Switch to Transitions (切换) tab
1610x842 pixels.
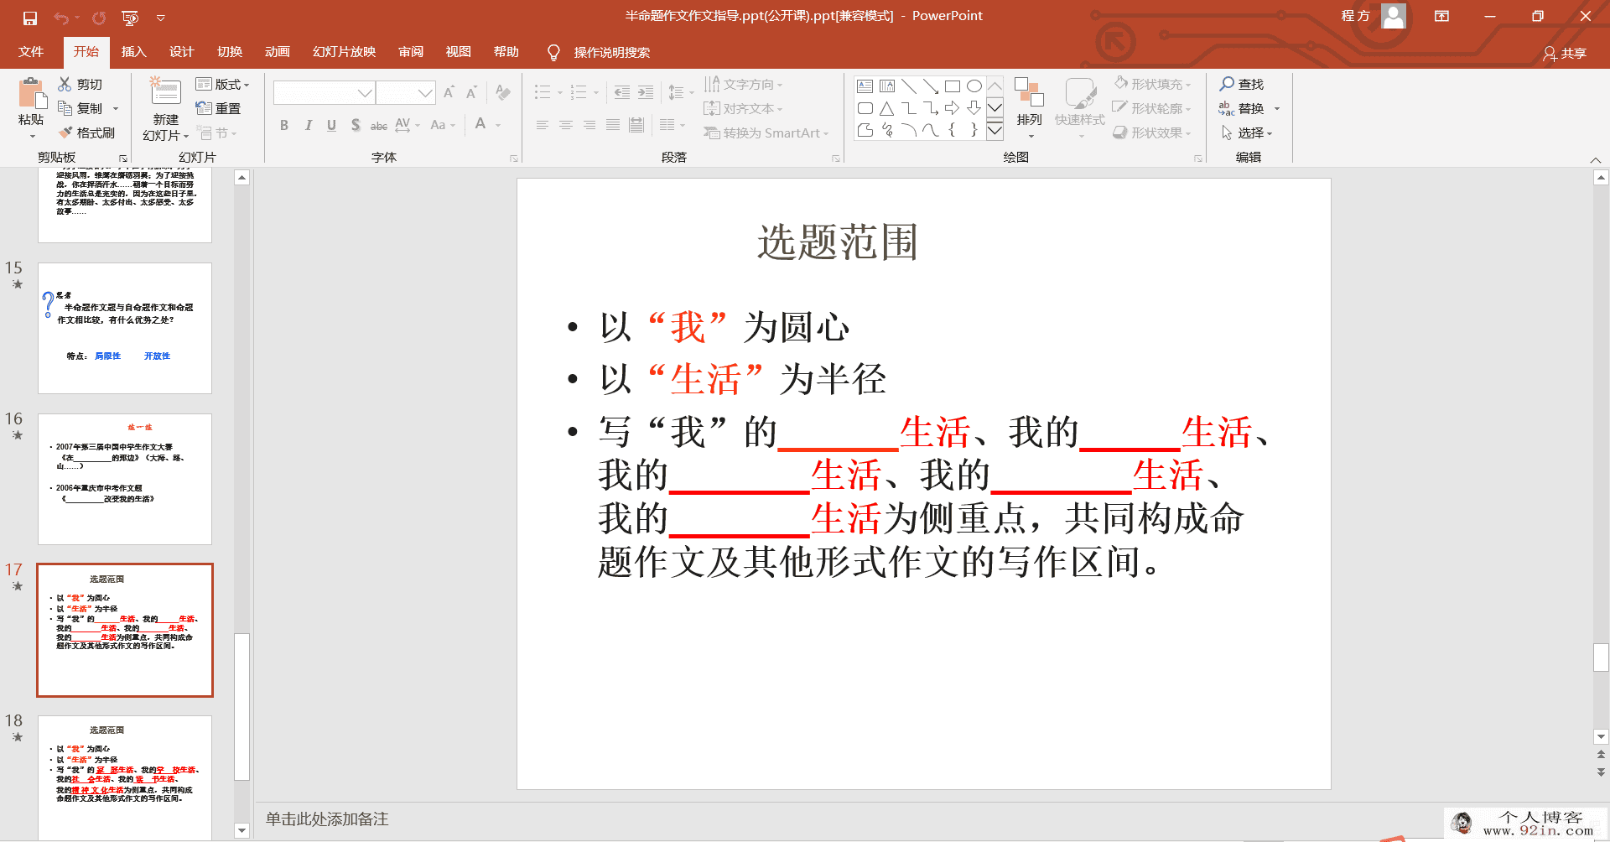coord(230,52)
